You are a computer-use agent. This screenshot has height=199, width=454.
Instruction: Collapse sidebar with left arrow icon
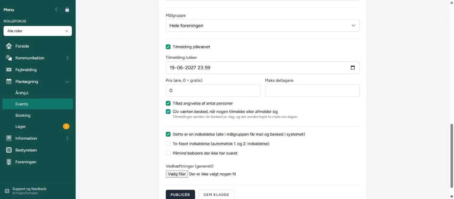56,9
